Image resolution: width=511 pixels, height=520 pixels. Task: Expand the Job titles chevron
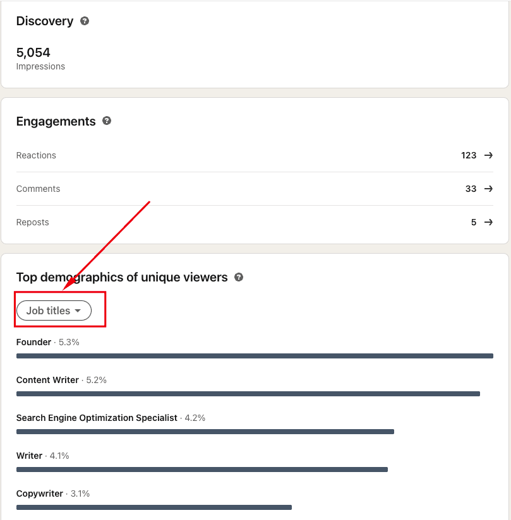(78, 310)
